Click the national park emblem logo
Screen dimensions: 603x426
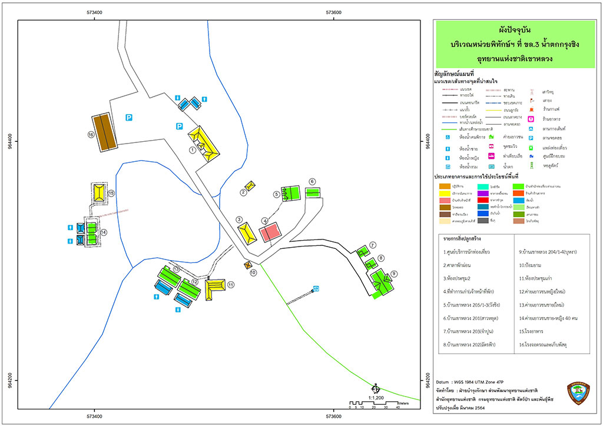(x=578, y=394)
